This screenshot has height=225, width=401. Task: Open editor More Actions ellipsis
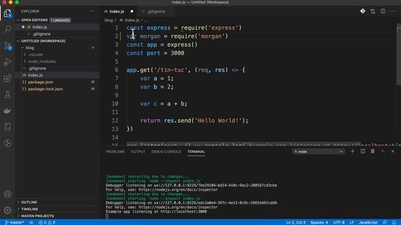[x=393, y=11]
